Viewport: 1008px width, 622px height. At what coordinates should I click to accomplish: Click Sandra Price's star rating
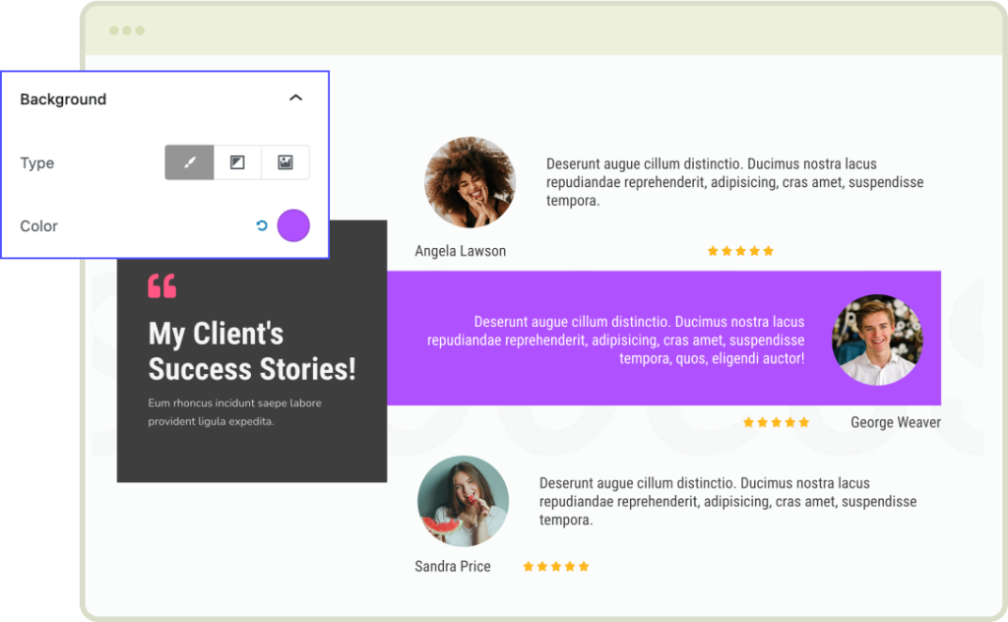[556, 566]
